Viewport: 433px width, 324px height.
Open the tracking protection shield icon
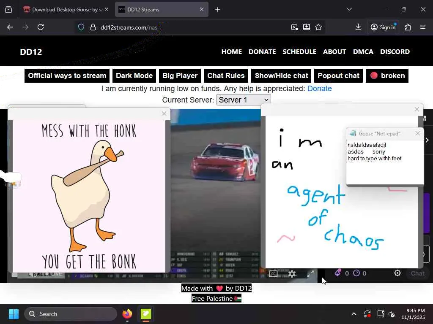click(x=81, y=27)
